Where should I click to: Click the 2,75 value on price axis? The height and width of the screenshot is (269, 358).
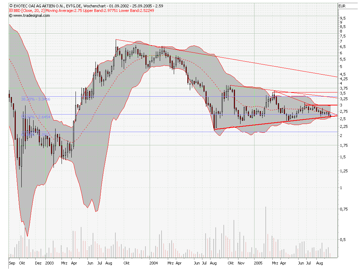pos(343,112)
